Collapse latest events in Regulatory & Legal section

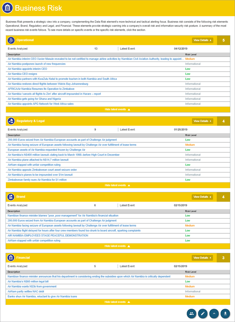pos(118,185)
